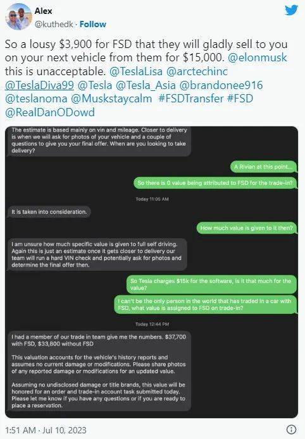
Task: Enlarge the attached chat screenshot image
Action: tap(151, 272)
